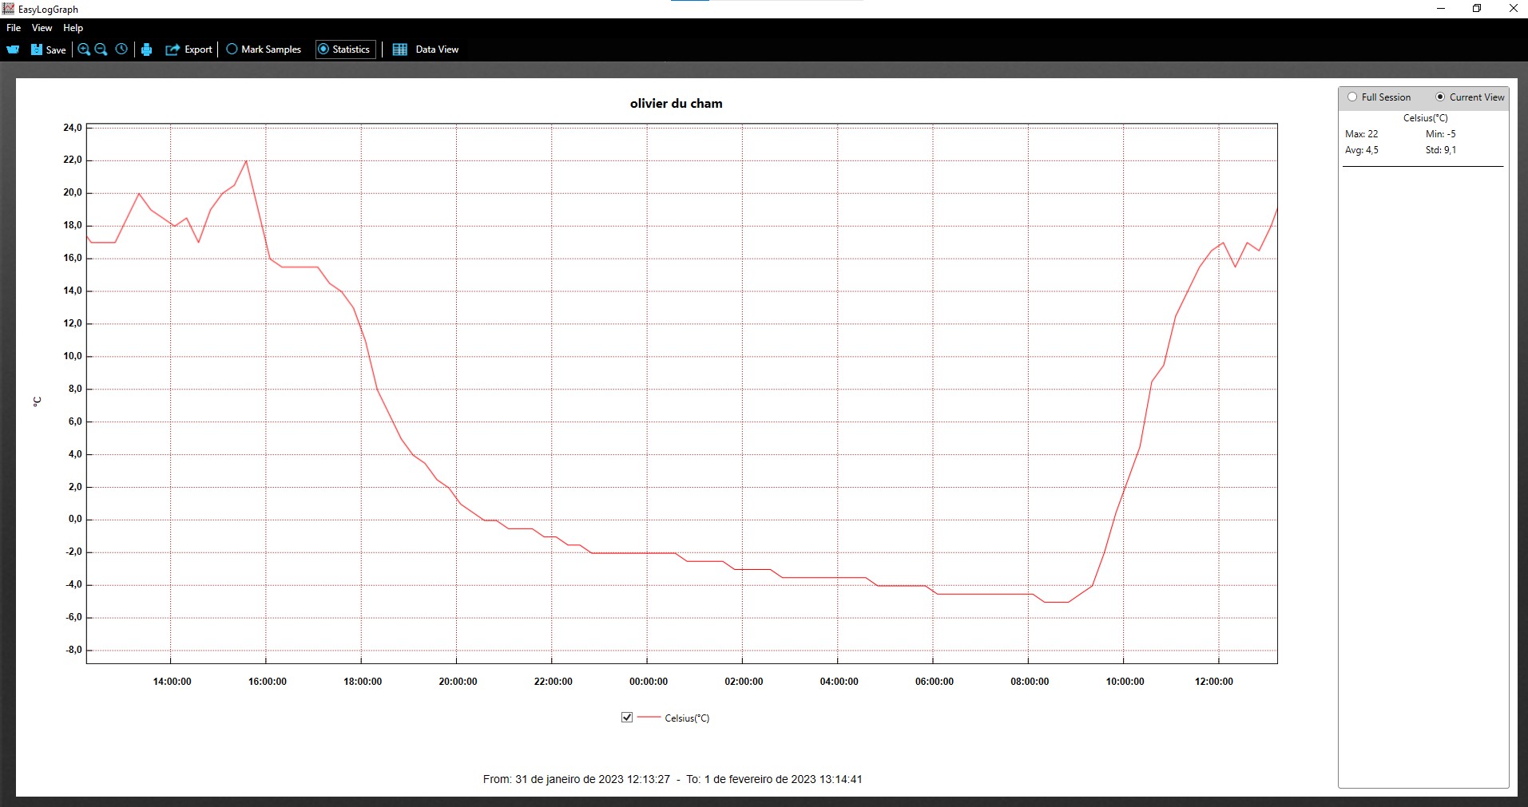Print the graph using printer icon
This screenshot has height=807, width=1528.
tap(147, 49)
